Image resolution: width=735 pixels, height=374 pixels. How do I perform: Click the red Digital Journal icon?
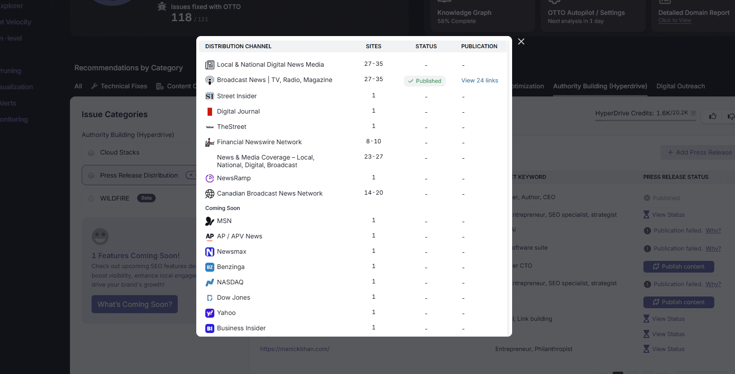[209, 111]
